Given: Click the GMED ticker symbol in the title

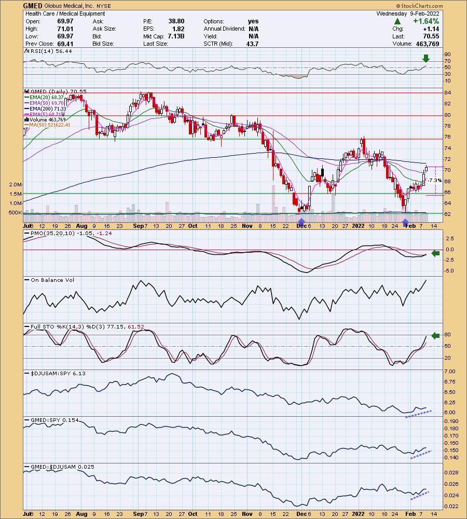Looking at the screenshot, I should 33,6.
